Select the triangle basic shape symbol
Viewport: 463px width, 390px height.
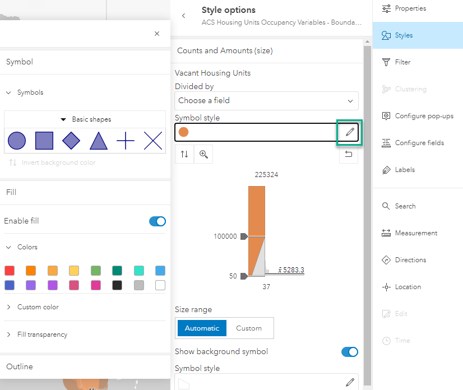point(99,141)
